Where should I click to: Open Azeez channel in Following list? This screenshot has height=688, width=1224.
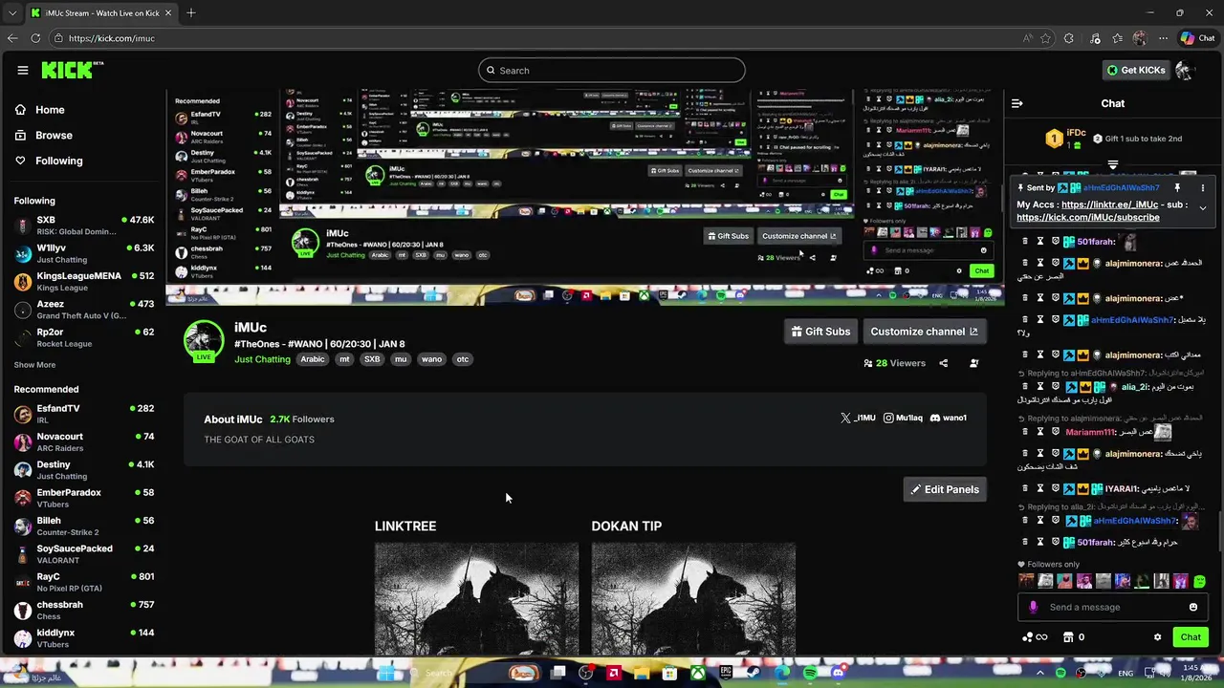click(84, 310)
